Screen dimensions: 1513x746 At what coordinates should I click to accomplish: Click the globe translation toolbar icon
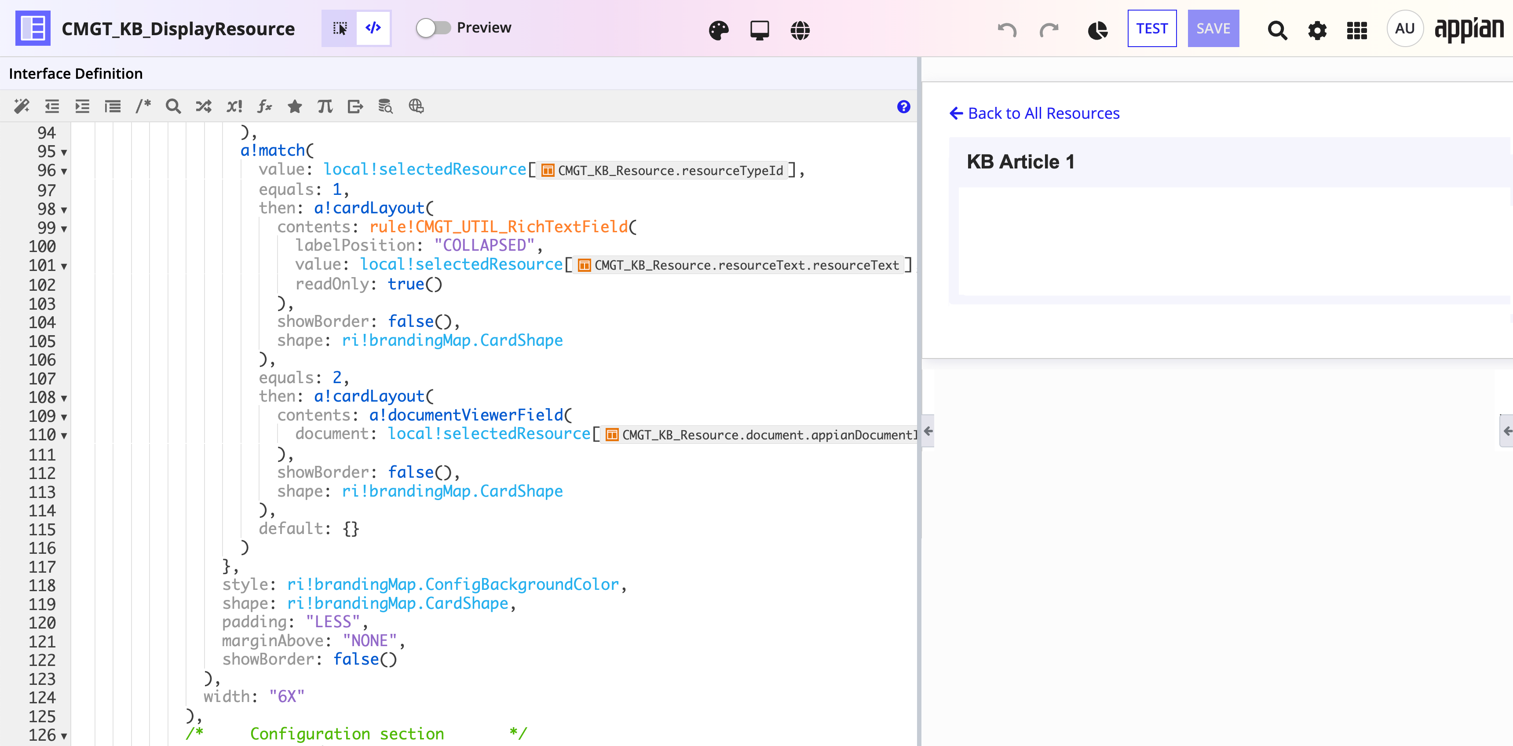416,106
